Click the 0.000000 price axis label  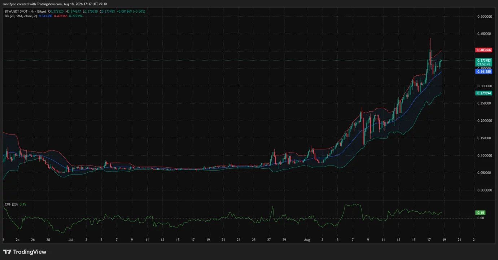[485, 190]
